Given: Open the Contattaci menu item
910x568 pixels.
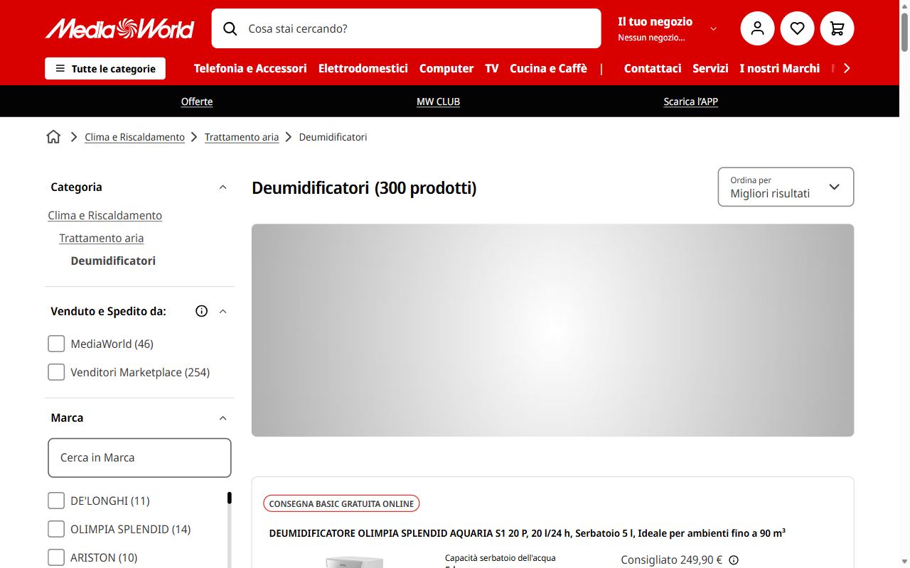Looking at the screenshot, I should pyautogui.click(x=653, y=68).
